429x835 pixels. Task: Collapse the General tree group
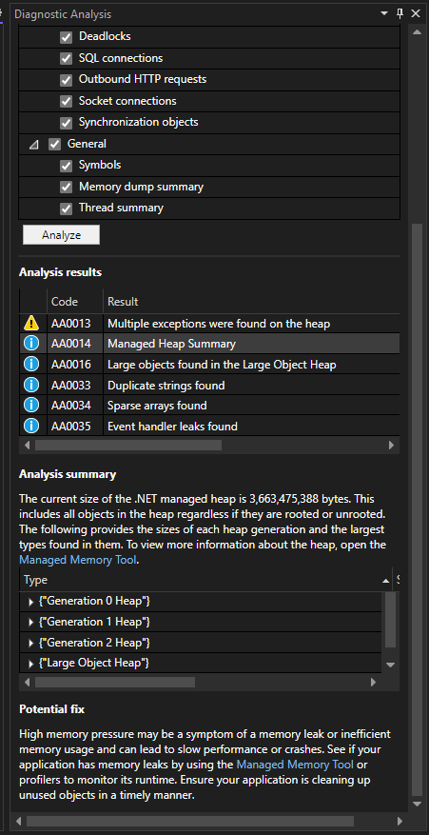click(x=34, y=145)
